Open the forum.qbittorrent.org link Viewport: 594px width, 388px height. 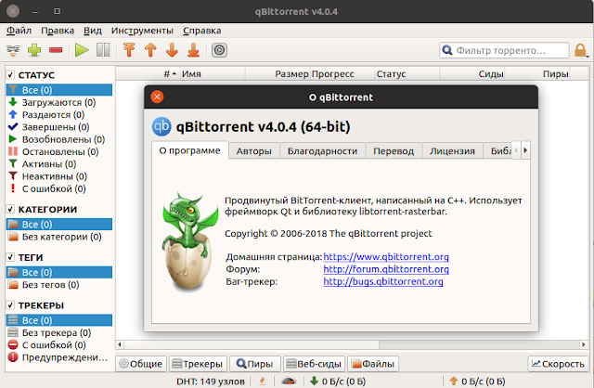click(386, 269)
